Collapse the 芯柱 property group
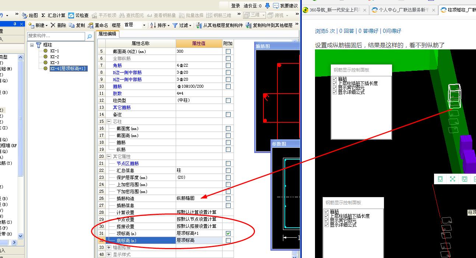 coord(109,121)
